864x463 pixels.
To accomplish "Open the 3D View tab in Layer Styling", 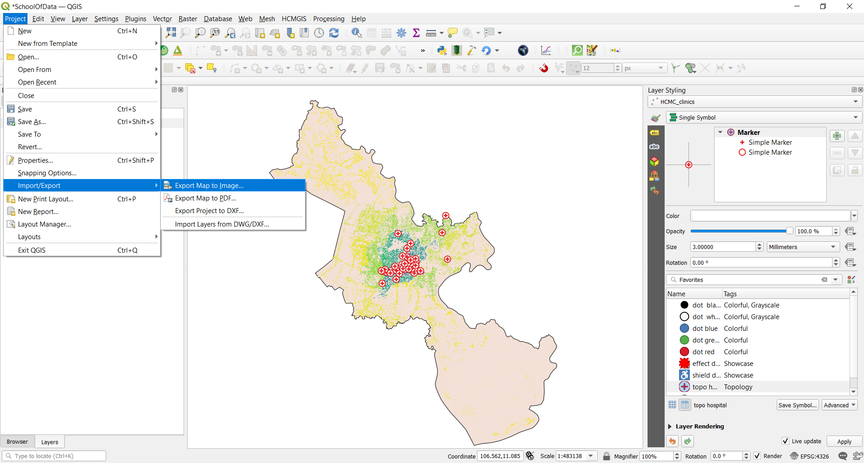I will [x=655, y=161].
